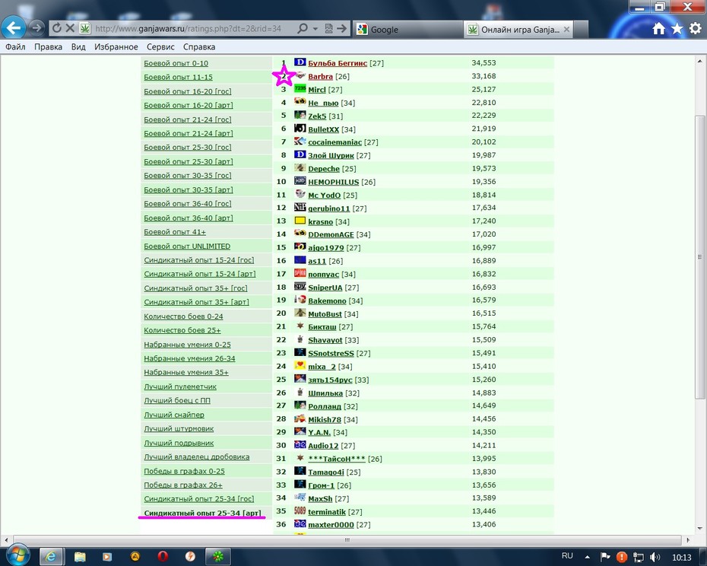The height and width of the screenshot is (566, 707).
Task: Open the Количество боев 25+ rating
Action: click(x=182, y=330)
